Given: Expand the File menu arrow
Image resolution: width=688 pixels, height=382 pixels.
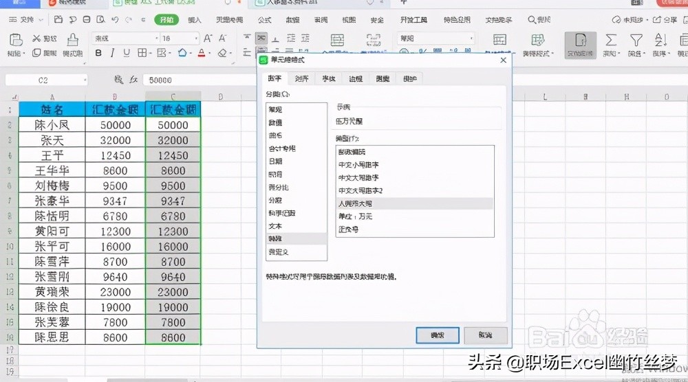Looking at the screenshot, I should (x=41, y=20).
